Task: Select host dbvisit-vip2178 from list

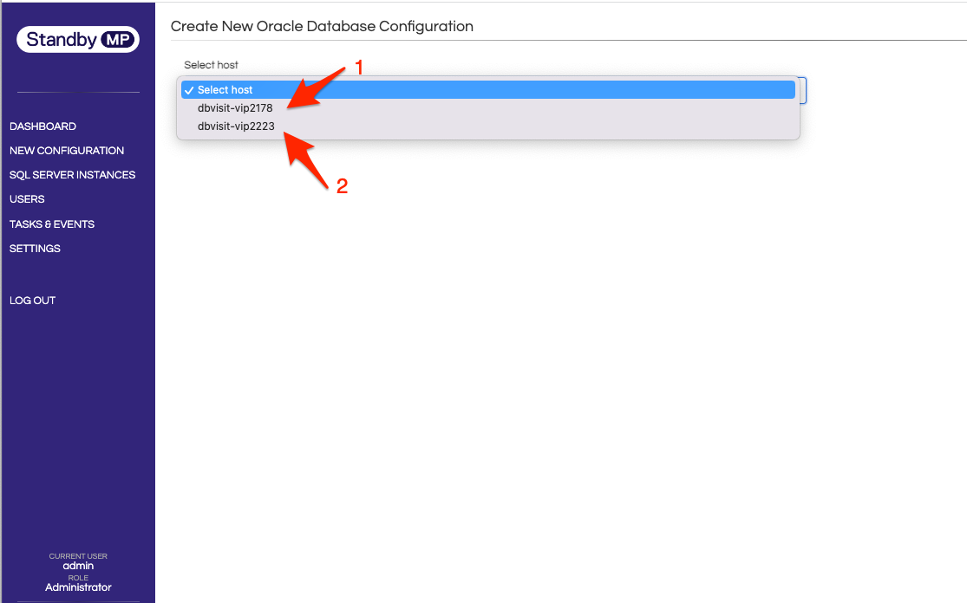Action: (x=487, y=107)
